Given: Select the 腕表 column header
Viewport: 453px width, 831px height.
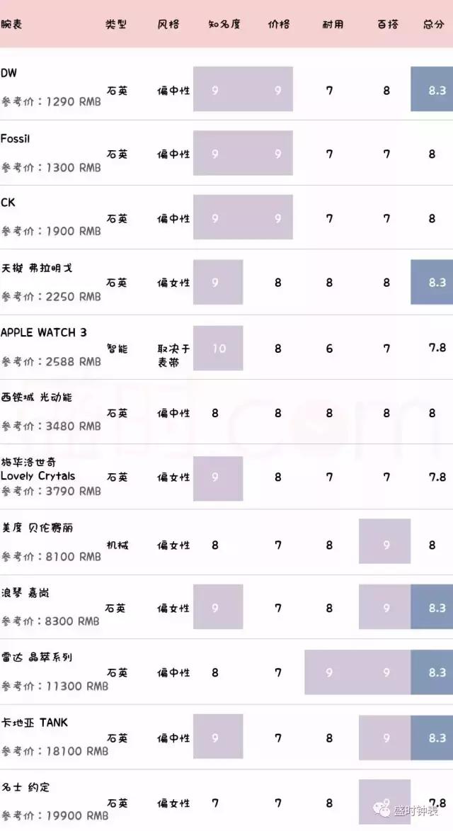Looking at the screenshot, I should tap(11, 24).
